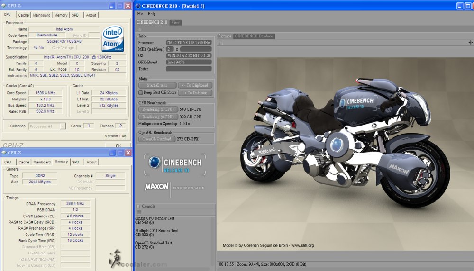Click the rendered motorcycle picture
The width and height of the screenshot is (474, 271).
(345, 154)
